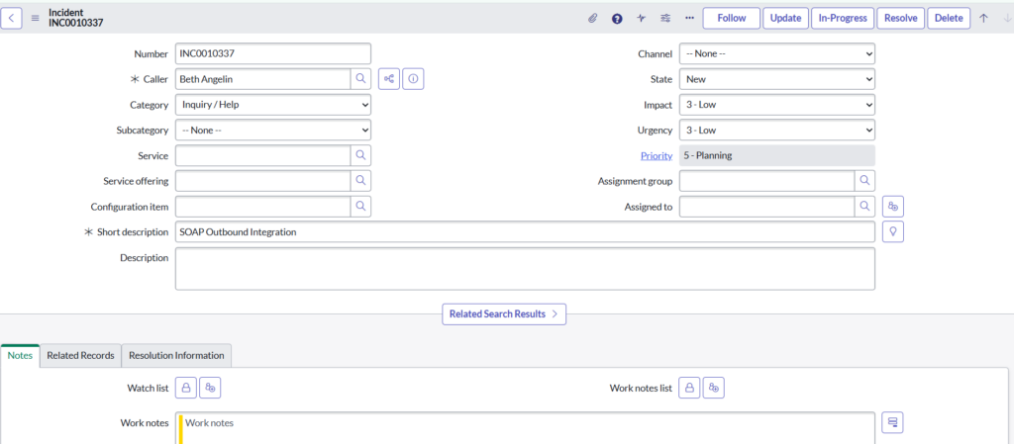Screen dimensions: 1014x444
Task: Expand the Urgency dropdown
Action: (776, 130)
